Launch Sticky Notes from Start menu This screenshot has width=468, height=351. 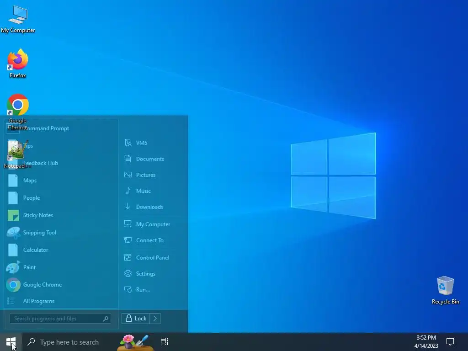pos(61,215)
